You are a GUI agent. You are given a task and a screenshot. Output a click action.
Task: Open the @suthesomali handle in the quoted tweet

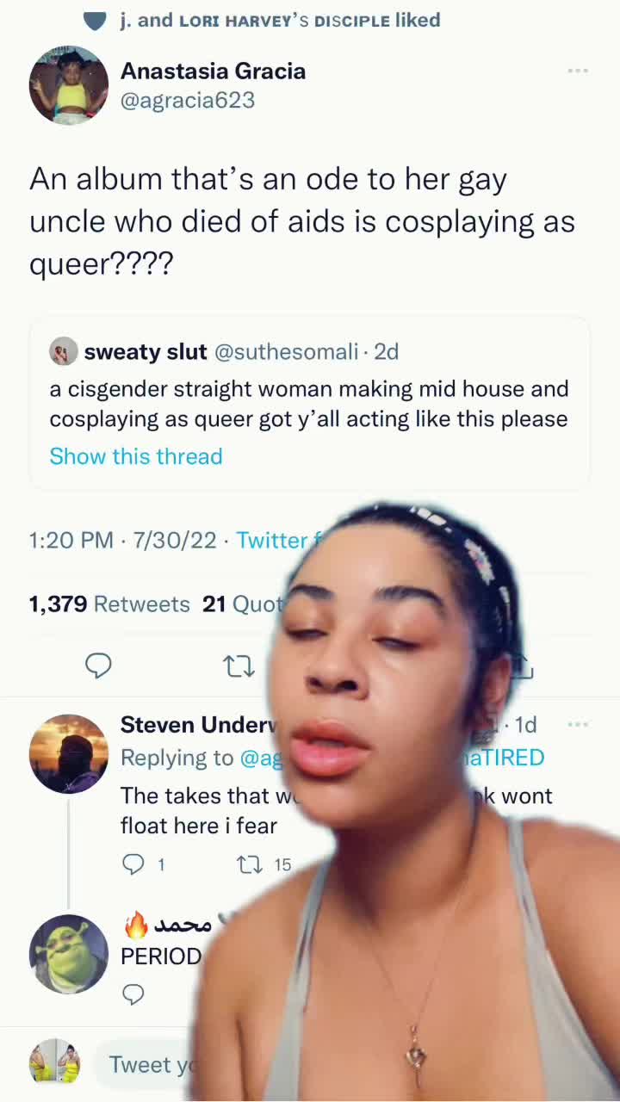coord(286,351)
